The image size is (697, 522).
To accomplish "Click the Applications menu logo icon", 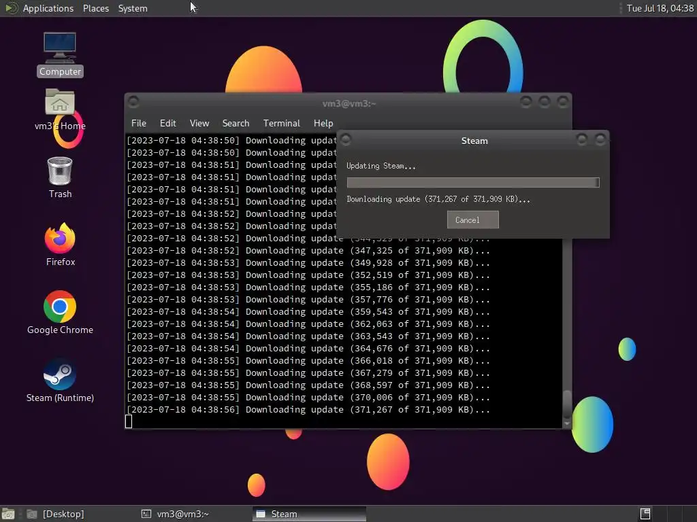I will 11,8.
